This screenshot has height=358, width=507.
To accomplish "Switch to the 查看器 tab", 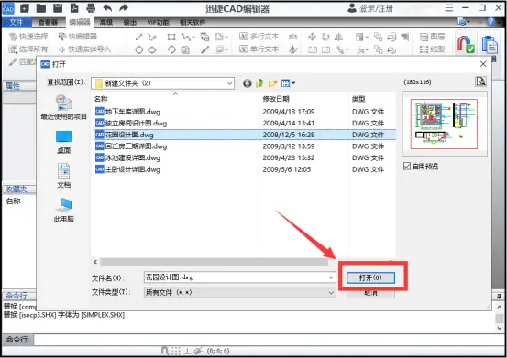I will tap(48, 22).
